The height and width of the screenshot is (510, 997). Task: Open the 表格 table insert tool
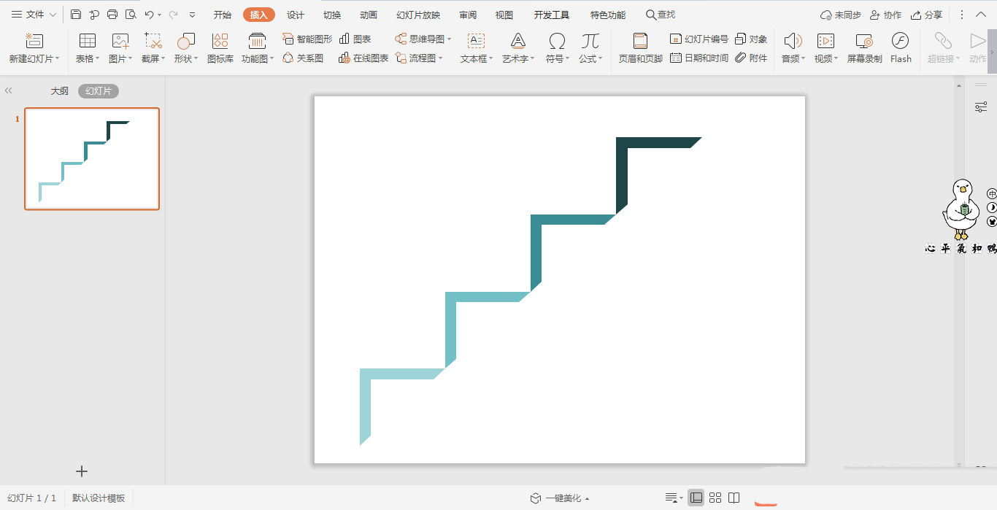88,48
